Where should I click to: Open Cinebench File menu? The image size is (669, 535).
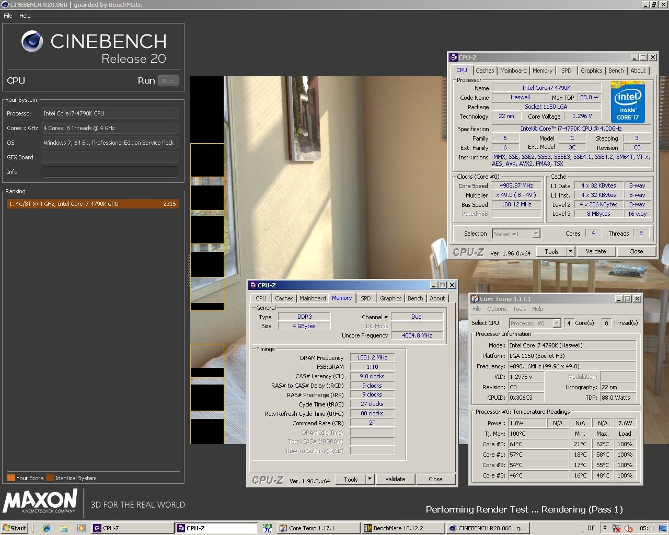tap(8, 16)
